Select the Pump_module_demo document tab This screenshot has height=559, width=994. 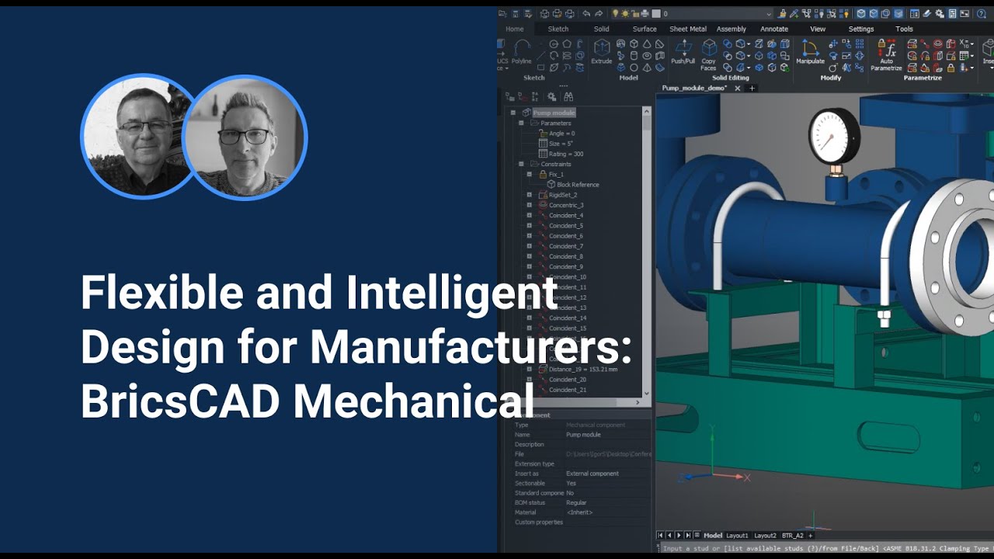[694, 88]
